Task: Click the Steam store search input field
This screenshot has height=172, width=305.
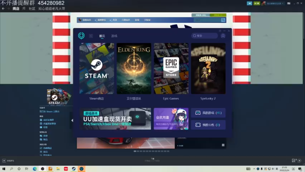Action: [x=207, y=20]
